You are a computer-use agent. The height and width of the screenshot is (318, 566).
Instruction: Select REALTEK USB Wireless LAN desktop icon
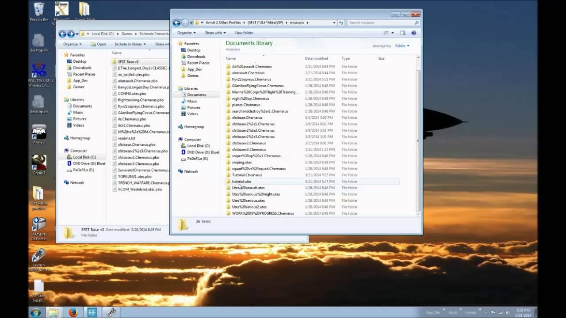tap(39, 75)
